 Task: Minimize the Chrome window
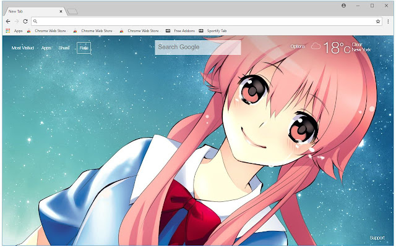pos(358,6)
